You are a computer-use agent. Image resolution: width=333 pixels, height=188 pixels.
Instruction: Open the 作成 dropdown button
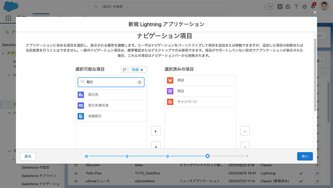(138, 70)
